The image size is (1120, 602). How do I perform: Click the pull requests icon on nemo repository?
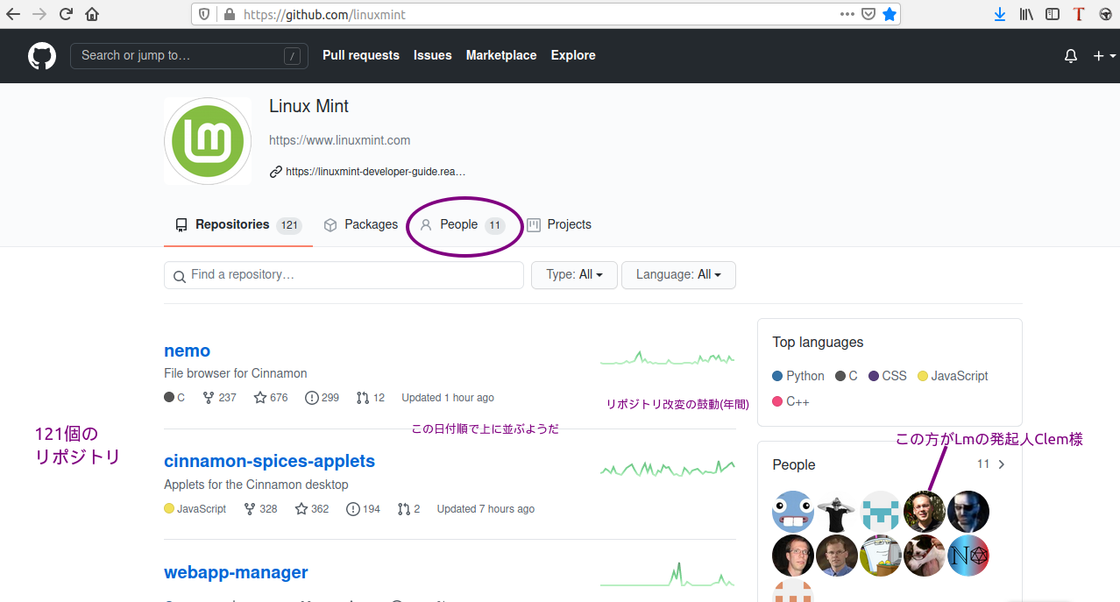pyautogui.click(x=363, y=397)
